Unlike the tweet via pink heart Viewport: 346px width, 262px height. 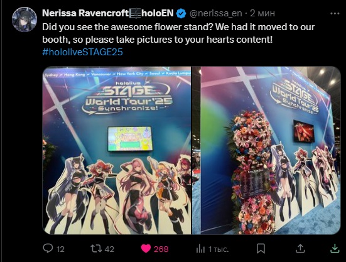[x=146, y=249]
